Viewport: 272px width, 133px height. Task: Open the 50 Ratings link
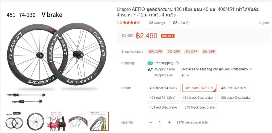click(x=156, y=23)
